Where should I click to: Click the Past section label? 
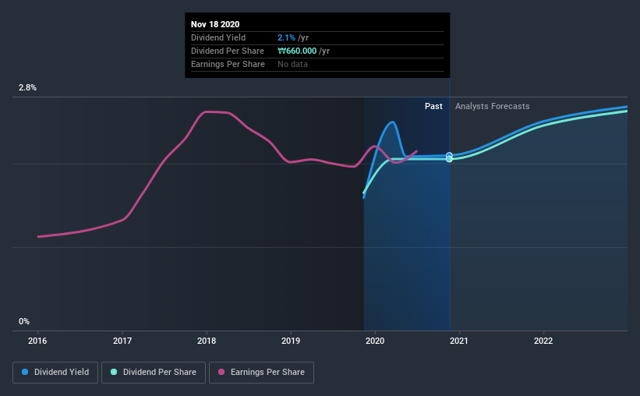[433, 106]
